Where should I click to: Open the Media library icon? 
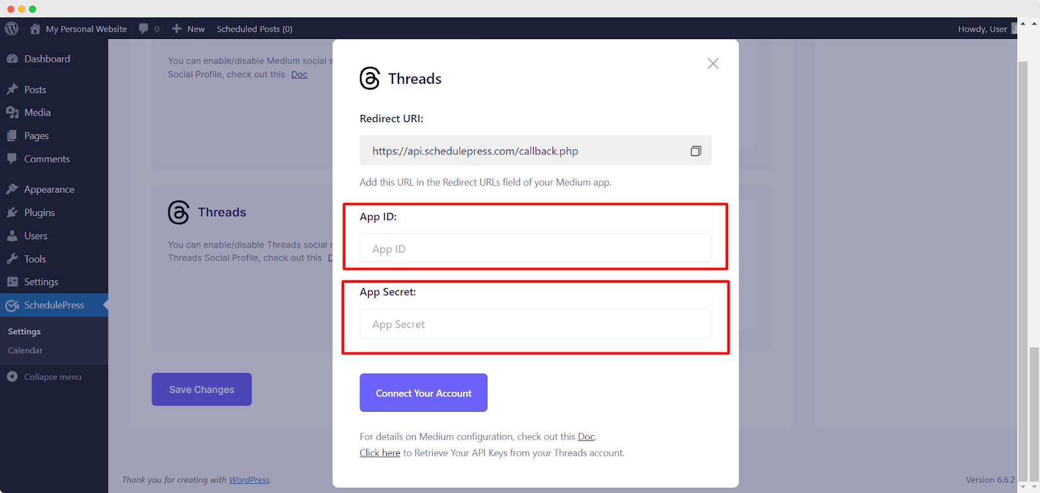pyautogui.click(x=14, y=112)
